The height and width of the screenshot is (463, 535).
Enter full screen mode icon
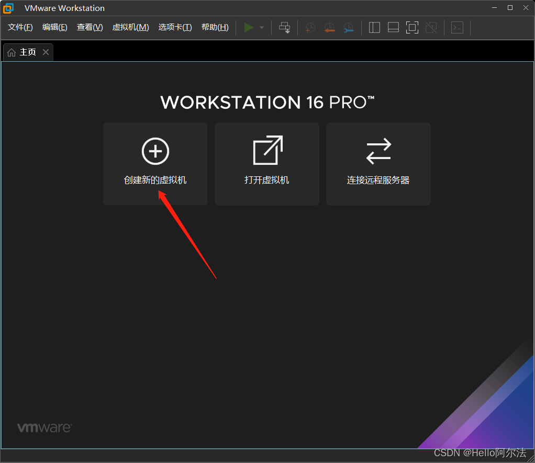point(412,28)
